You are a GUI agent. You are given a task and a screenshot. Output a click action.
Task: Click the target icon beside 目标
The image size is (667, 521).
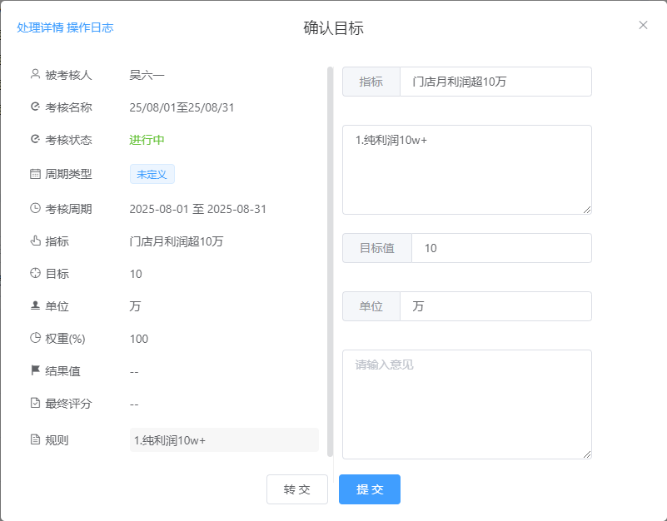(x=35, y=273)
